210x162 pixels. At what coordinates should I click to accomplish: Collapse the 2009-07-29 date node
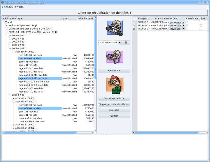pyautogui.click(x=10, y=48)
